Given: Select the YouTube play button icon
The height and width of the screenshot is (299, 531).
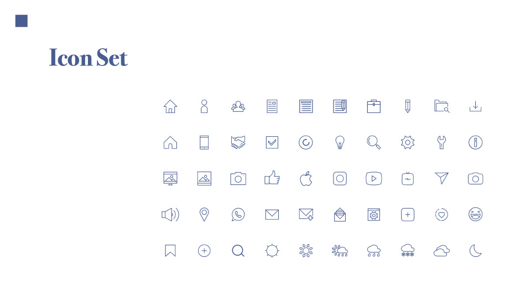Looking at the screenshot, I should tap(373, 179).
